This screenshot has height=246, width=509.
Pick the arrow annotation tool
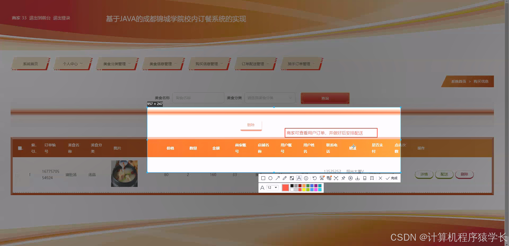[x=278, y=178]
